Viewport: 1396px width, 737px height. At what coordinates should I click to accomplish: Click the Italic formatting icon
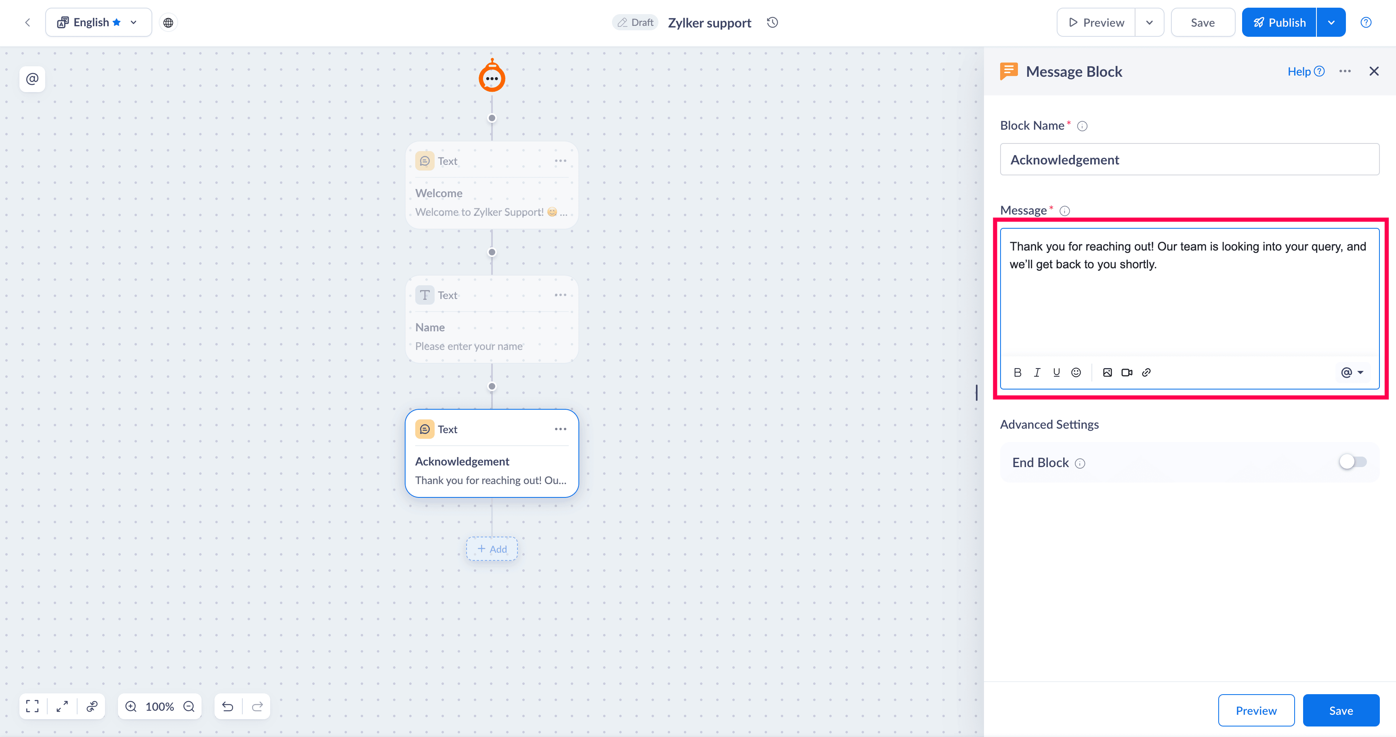click(1037, 372)
